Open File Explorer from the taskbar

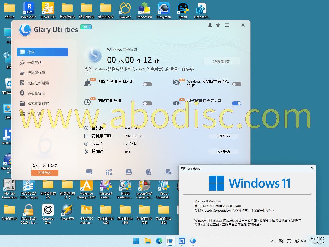pyautogui.click(x=148, y=241)
